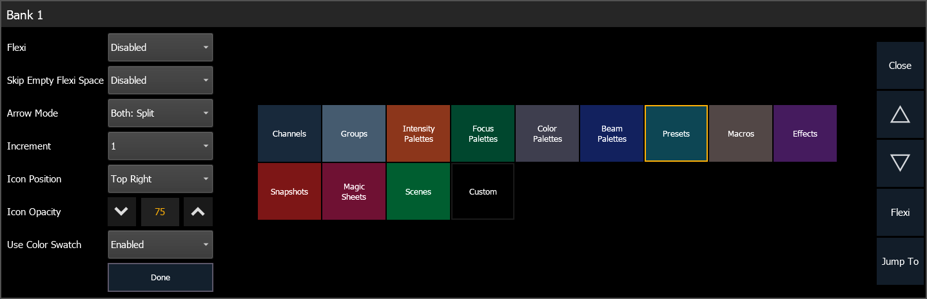The image size is (927, 299).
Task: Toggle the Use Color Swatch setting
Action: pos(160,245)
